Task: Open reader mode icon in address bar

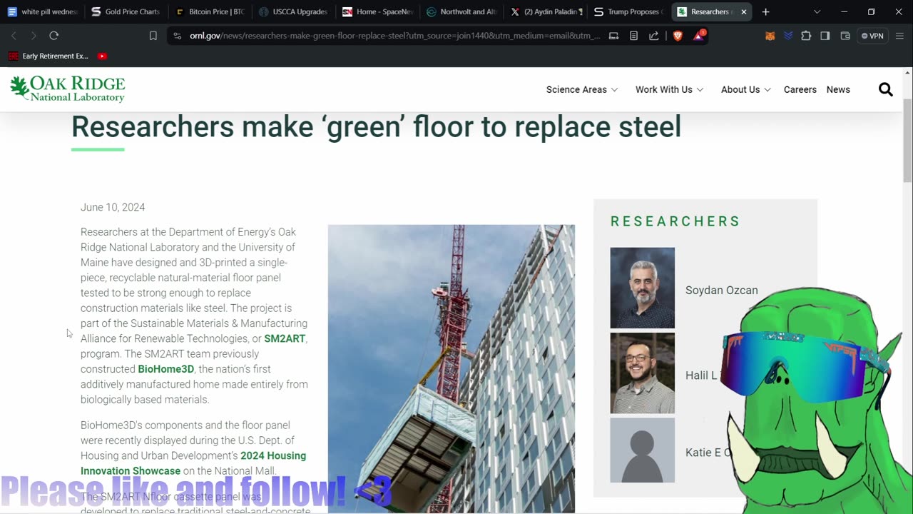Action: click(633, 36)
